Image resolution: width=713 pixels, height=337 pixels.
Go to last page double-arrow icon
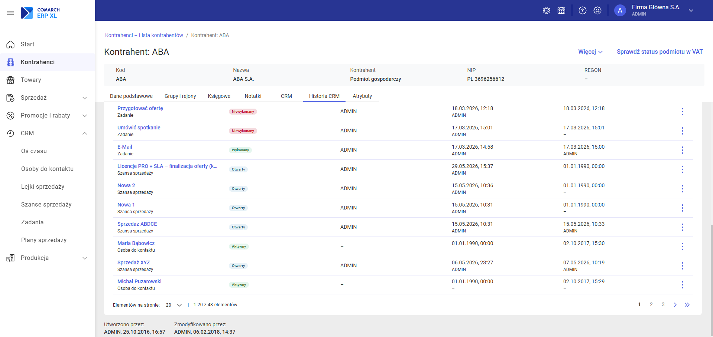pyautogui.click(x=687, y=305)
